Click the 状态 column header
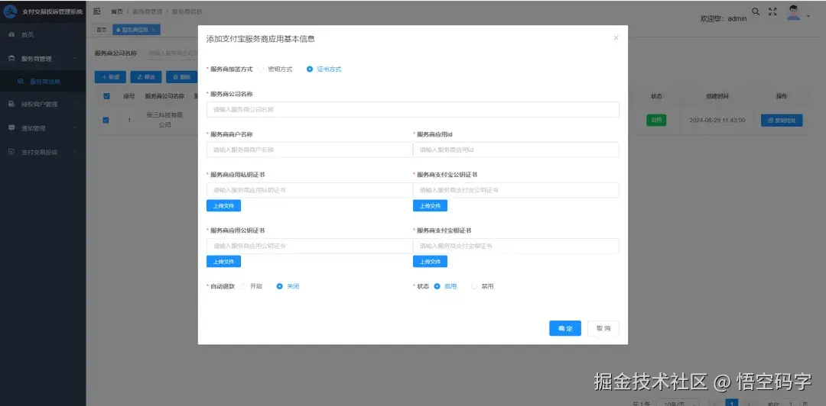Viewport: 826px width, 406px height. (x=656, y=96)
